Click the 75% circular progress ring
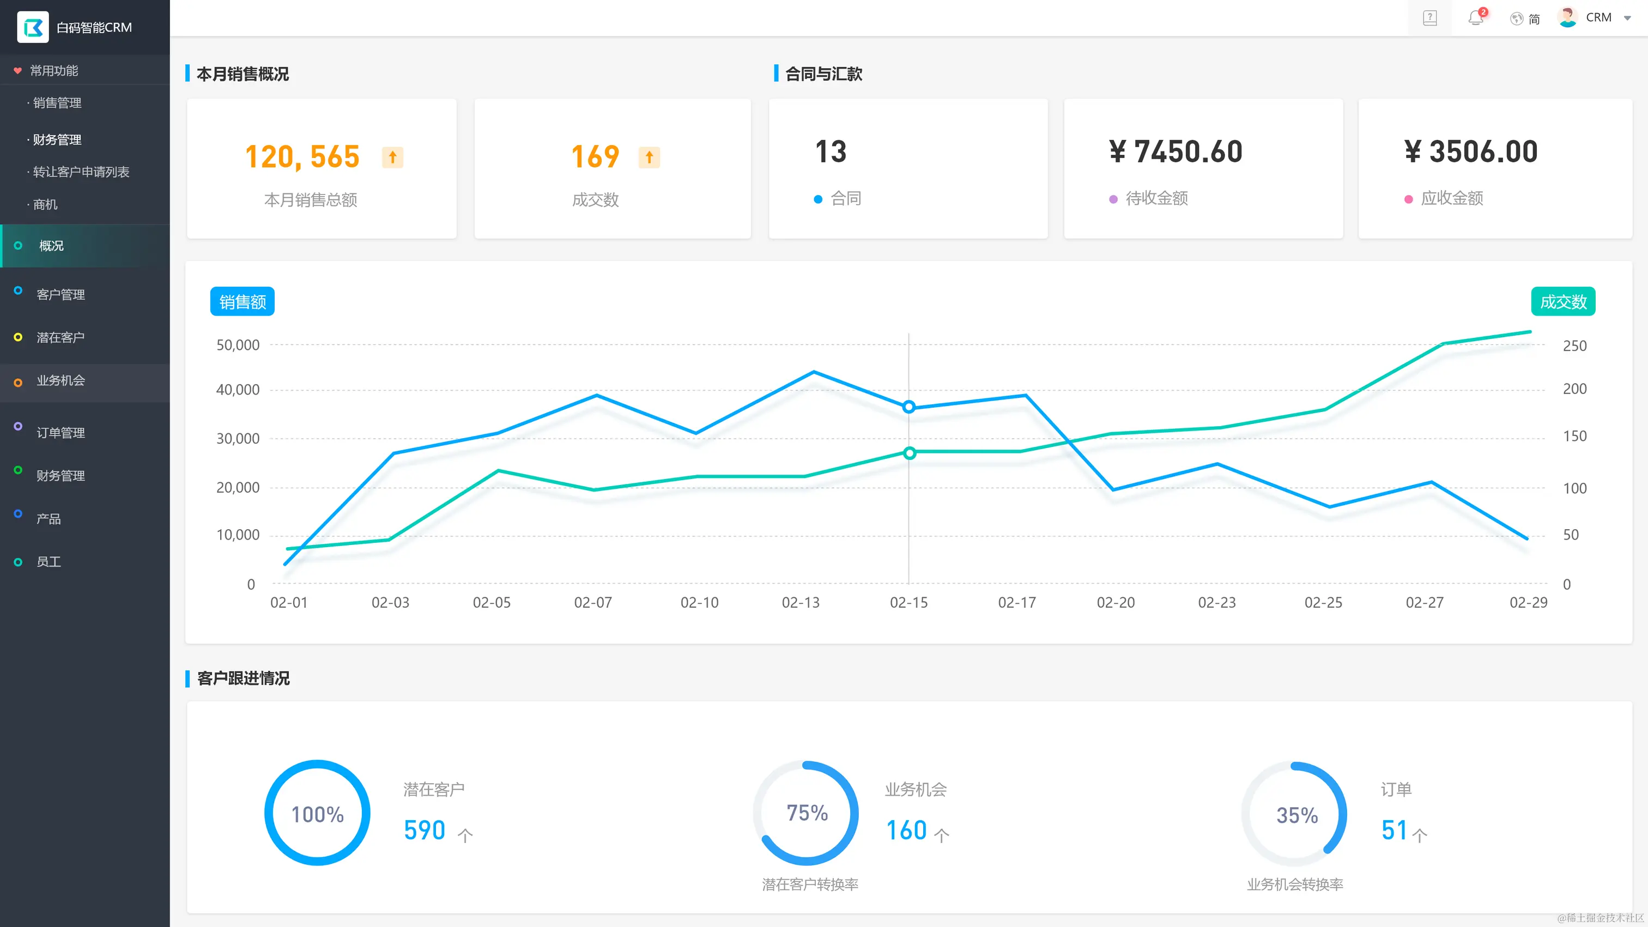The image size is (1648, 927). 806,813
